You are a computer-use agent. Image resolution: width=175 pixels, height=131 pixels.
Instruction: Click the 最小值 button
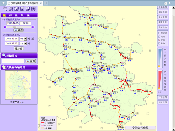coord(19,48)
